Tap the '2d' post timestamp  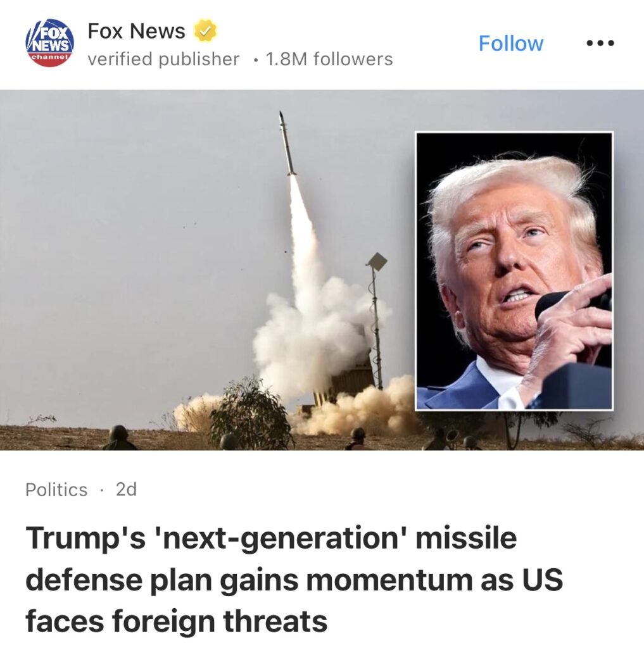coord(126,490)
